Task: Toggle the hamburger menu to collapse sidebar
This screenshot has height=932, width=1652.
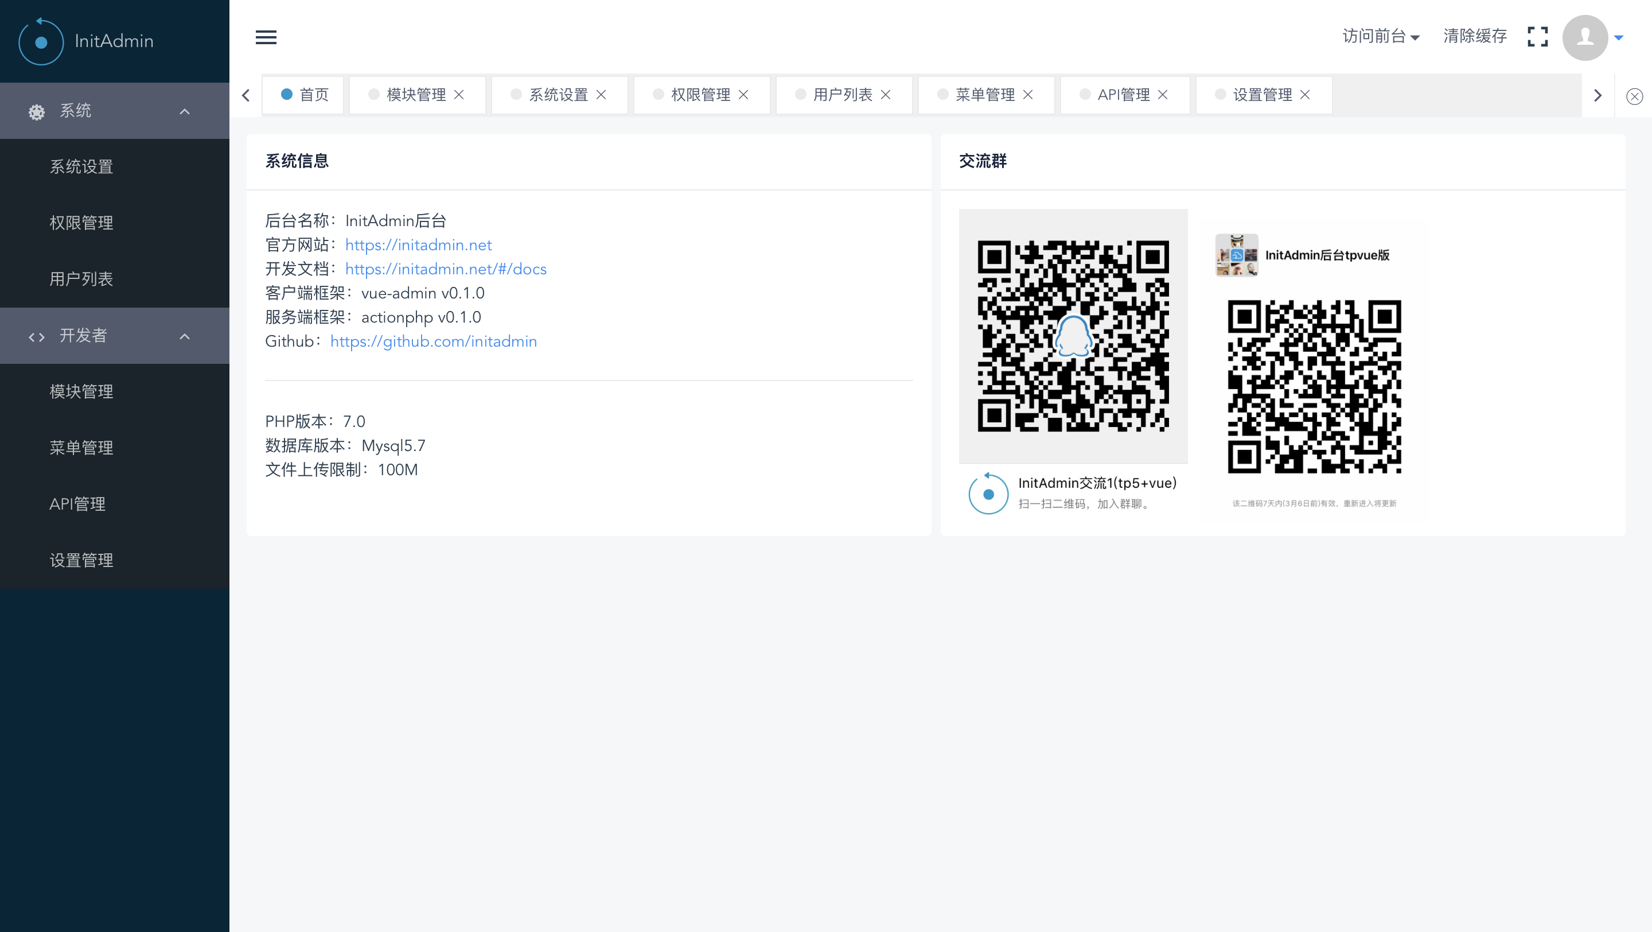Action: (266, 37)
